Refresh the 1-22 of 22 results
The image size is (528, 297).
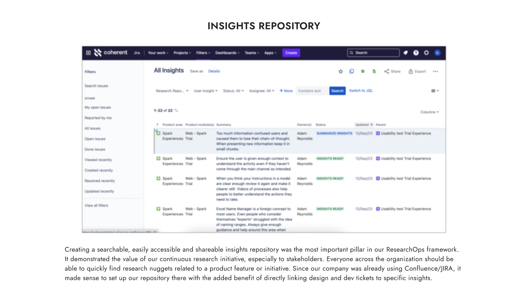[176, 111]
